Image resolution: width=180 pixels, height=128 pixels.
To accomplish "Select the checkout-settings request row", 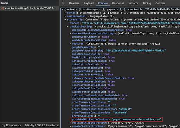I will coord(30,8).
